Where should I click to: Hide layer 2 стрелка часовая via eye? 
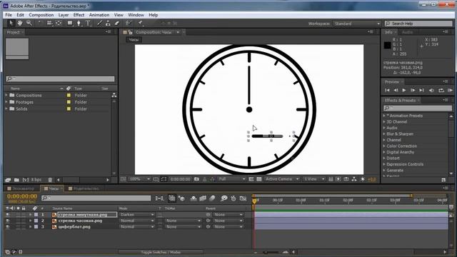(8, 221)
